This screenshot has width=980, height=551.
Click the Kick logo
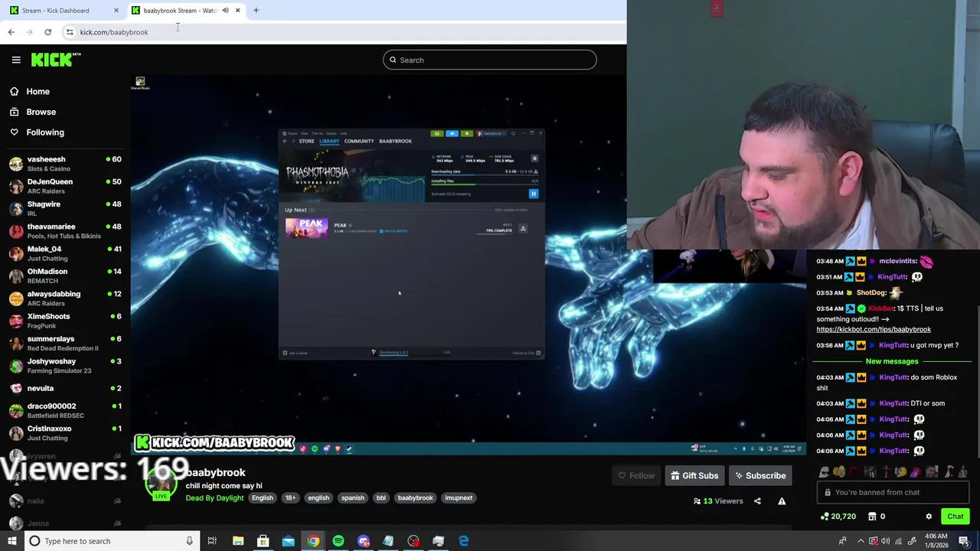tap(55, 59)
